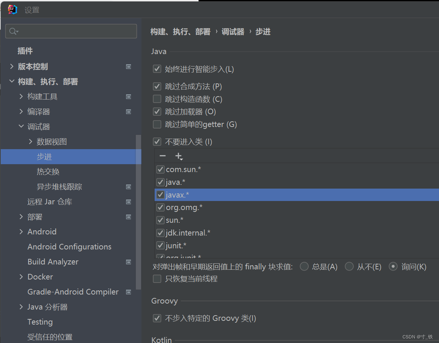Screen dimensions: 439x343
Task: Focus the settings search input field
Action: click(x=71, y=31)
